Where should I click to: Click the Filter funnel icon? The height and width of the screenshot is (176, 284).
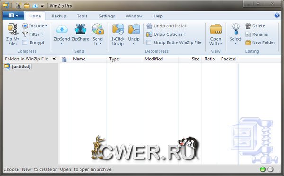[25, 34]
